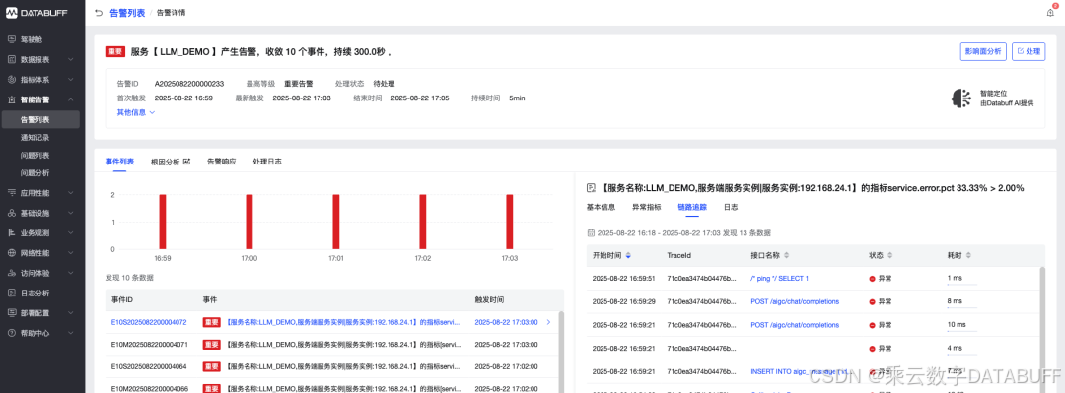
Task: Open /* ping */ SELECT 1 interface link
Action: click(x=779, y=279)
